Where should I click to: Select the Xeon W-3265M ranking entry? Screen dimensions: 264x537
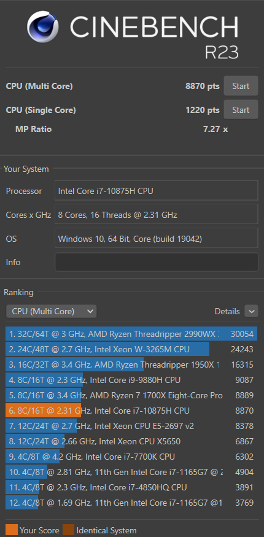pos(131,349)
